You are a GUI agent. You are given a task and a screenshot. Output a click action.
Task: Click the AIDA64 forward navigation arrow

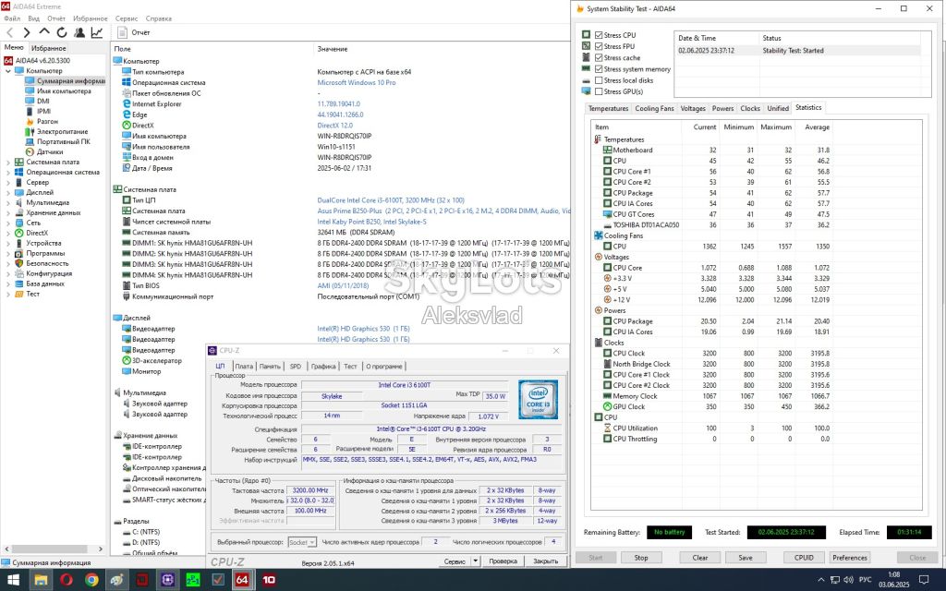[x=27, y=32]
